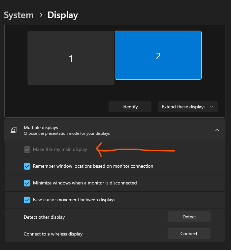Open the Extend these displays dropdown

pyautogui.click(x=188, y=107)
